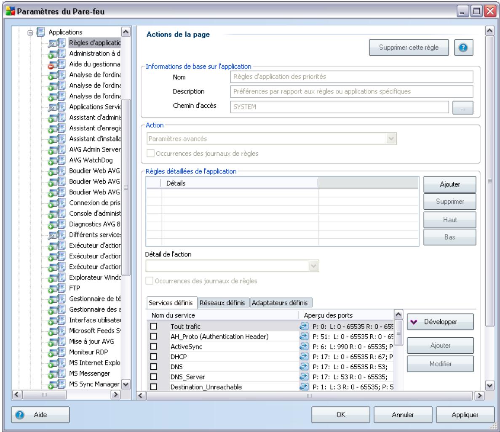Click the Appliquer button
This screenshot has height=432, width=500.
tap(465, 414)
